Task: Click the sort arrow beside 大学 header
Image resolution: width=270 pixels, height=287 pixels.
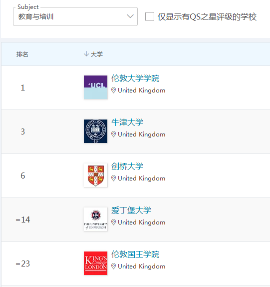Action: click(86, 54)
